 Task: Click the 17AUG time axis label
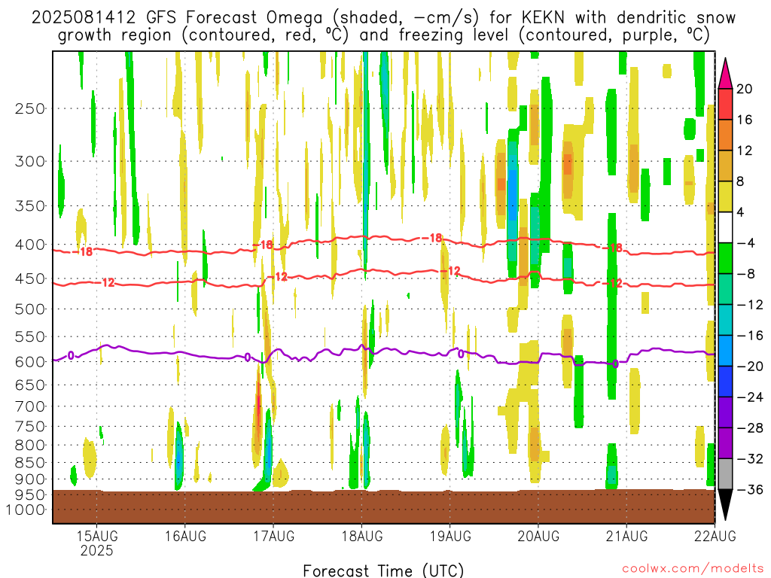point(274,536)
